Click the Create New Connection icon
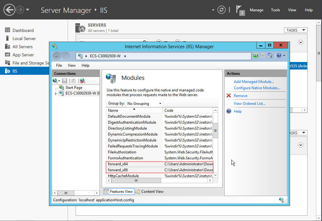 coord(55,81)
